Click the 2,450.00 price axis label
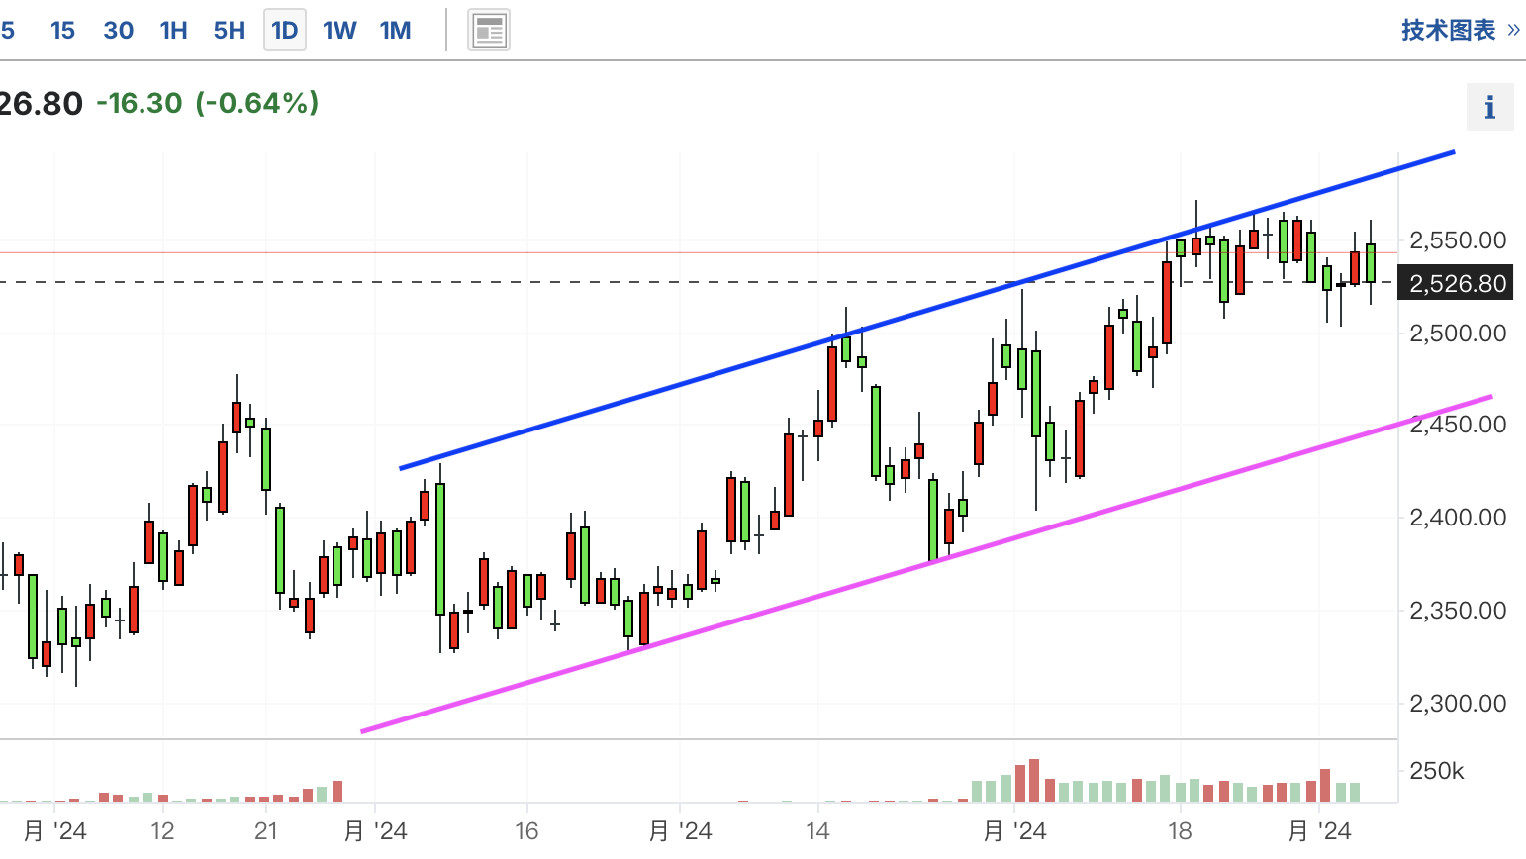 click(1458, 425)
